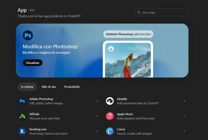Open Adobe Photoshop row chevron
Screen dimensions: 208x140
pos(97,101)
